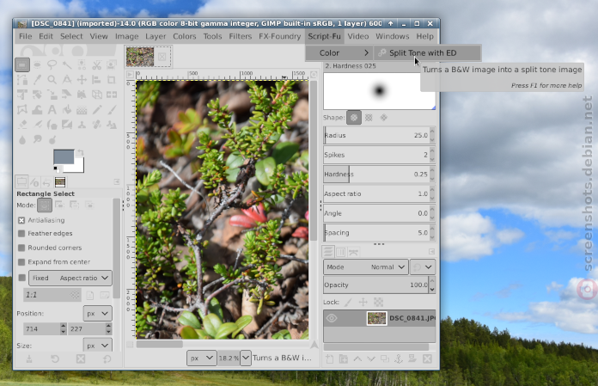
Task: Select the 3D Transform cube tool
Action: click(96, 95)
